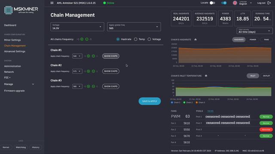Increase Chain #1 frequency with plus icon

(x=89, y=56)
